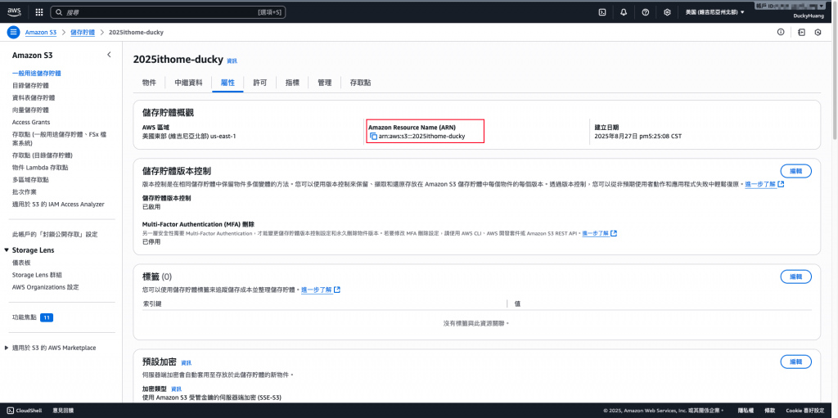Expand the S3 AWS Marketplace section
The width and height of the screenshot is (838, 418).
coord(7,348)
